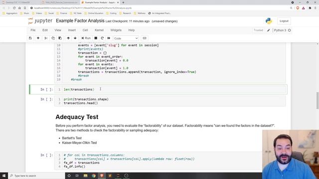The width and height of the screenshot is (319, 179).
Task: Click the browser back button
Action: pyautogui.click(x=3, y=8)
